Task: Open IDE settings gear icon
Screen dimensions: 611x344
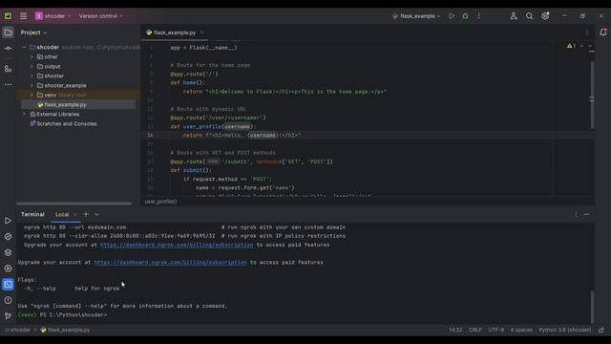Action: click(545, 16)
